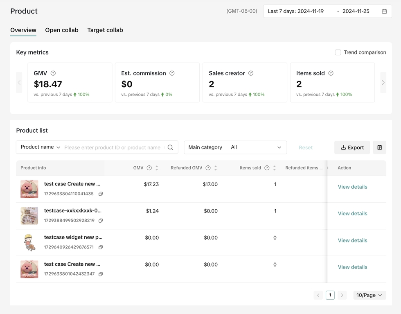Copy product ID 1729633804110041435
401x314 pixels.
[x=101, y=194]
